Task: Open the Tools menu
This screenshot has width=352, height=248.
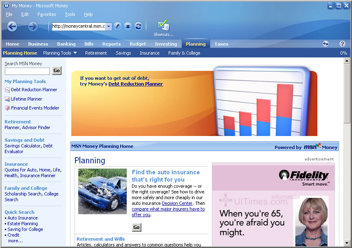Action: click(x=70, y=14)
